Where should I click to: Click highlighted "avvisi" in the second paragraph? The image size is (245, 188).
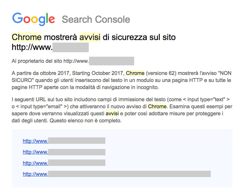coord(112,113)
